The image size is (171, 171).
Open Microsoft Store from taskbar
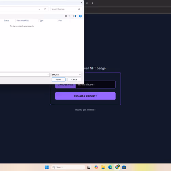(x=124, y=167)
